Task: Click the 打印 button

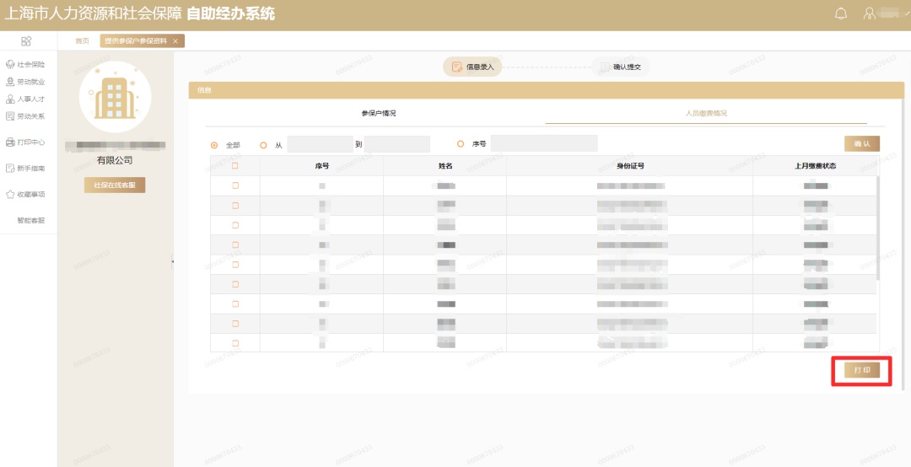Action: 862,370
